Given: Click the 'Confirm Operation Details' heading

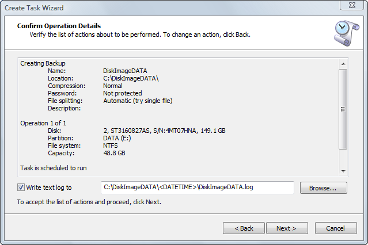Looking at the screenshot, I should click(x=59, y=26).
